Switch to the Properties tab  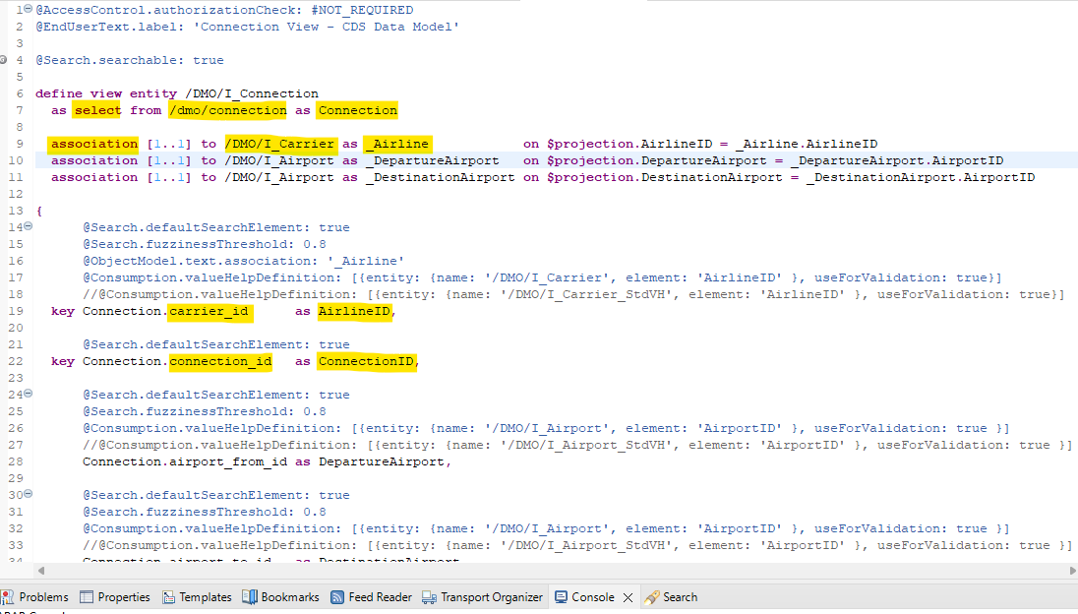tap(115, 597)
